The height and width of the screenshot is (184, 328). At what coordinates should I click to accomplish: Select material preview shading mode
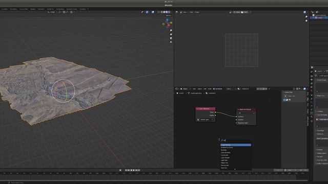pos(167,12)
